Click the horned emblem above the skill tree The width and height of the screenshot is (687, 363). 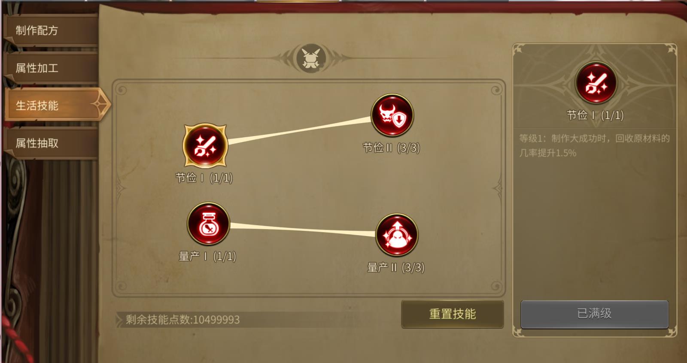pos(312,58)
